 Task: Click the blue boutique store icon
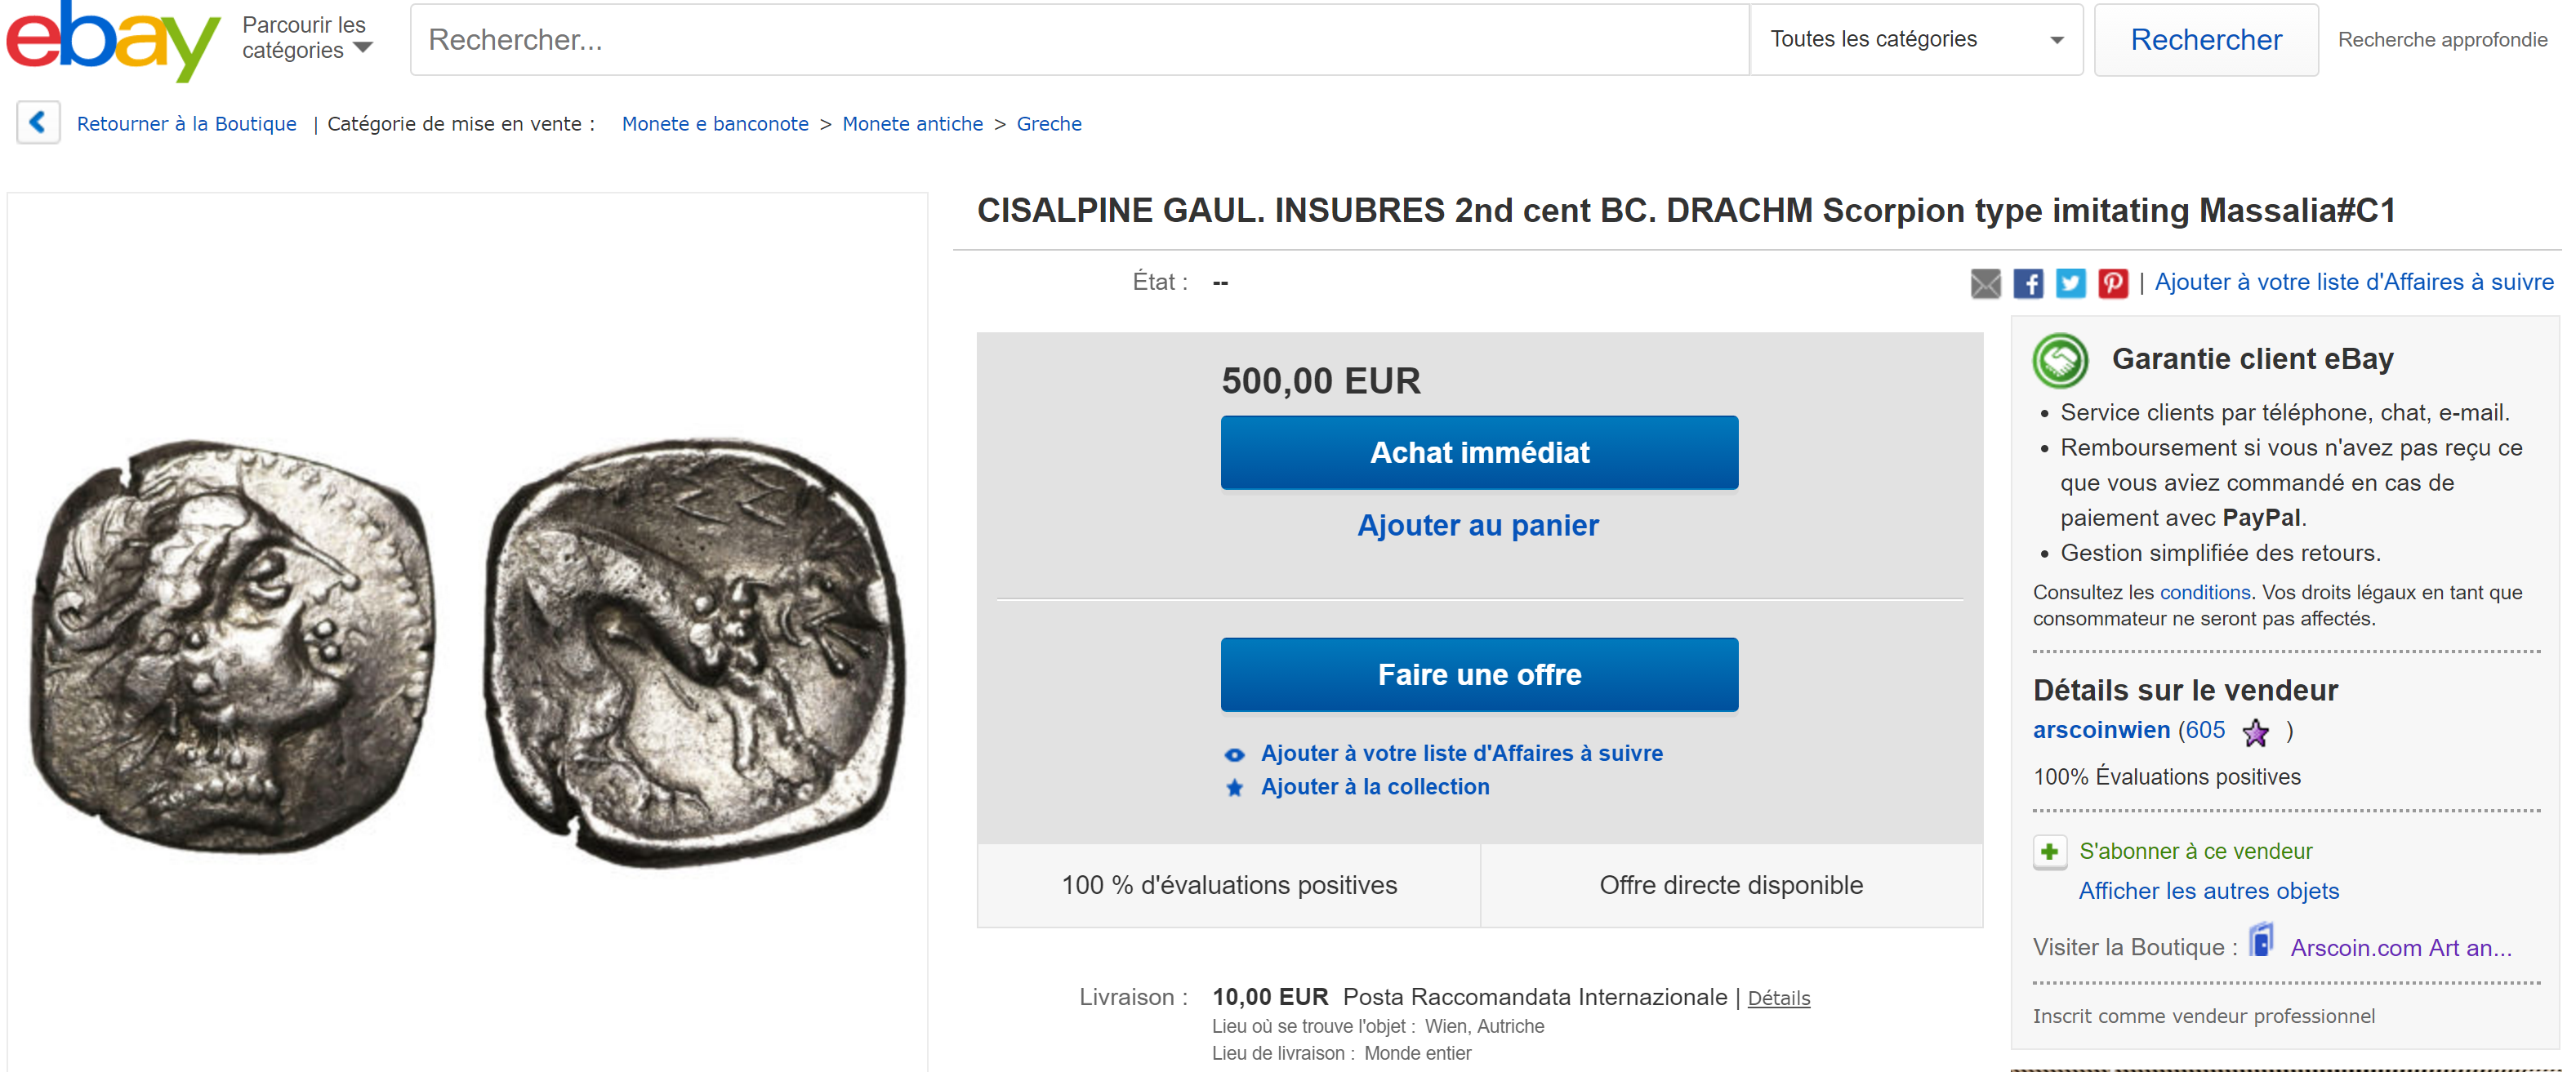pos(2261,942)
